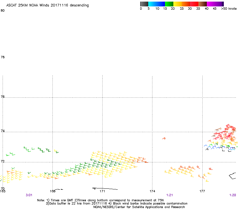Click the purple '3:01' swath time label

(x=29, y=195)
